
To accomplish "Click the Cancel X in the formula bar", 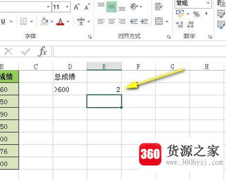I will [8, 52].
